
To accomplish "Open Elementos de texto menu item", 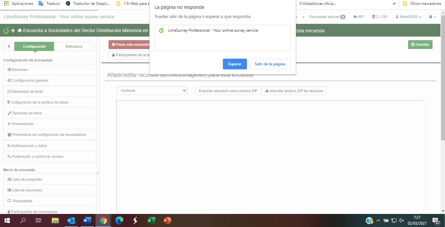I will (50, 91).
